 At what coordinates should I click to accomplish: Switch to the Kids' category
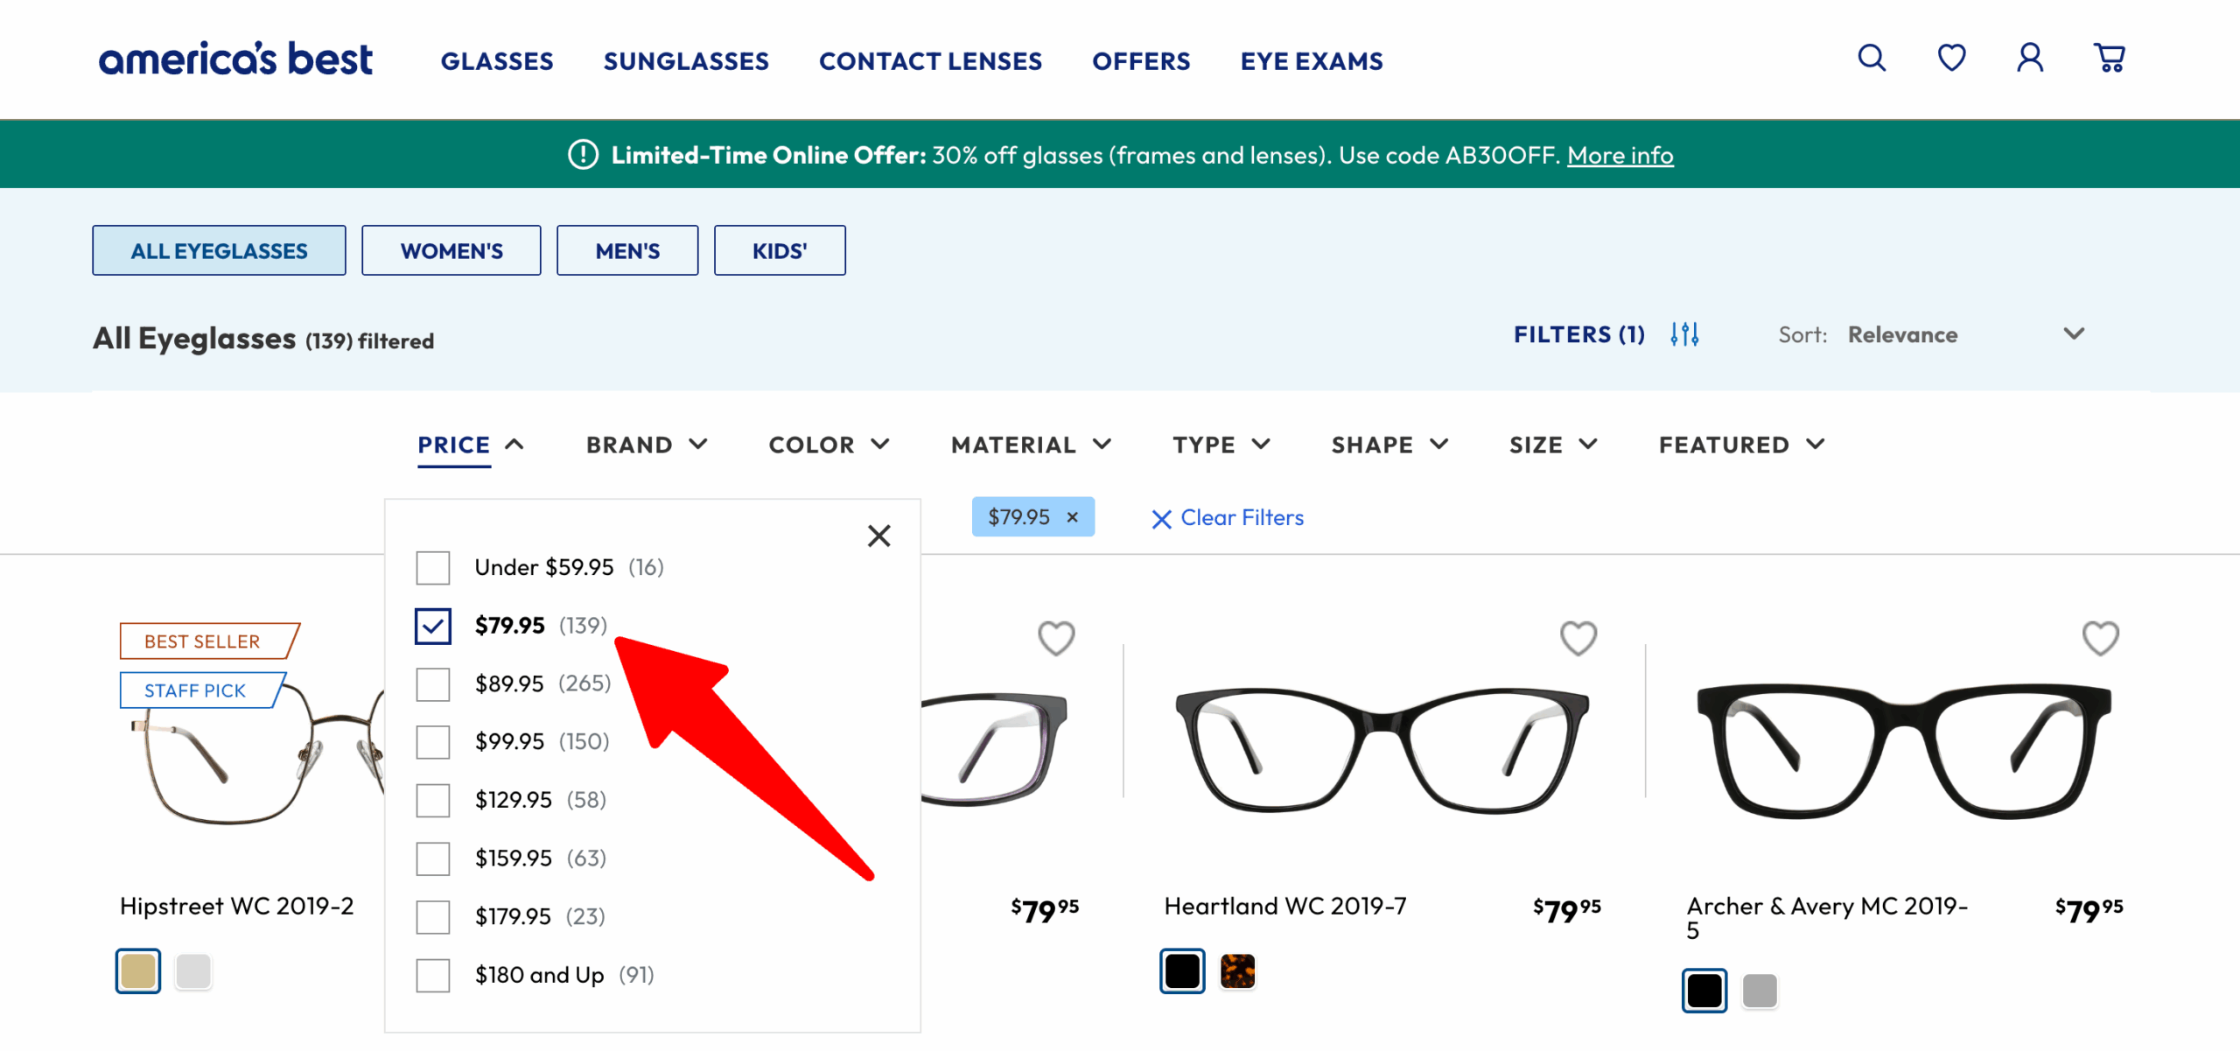(780, 250)
